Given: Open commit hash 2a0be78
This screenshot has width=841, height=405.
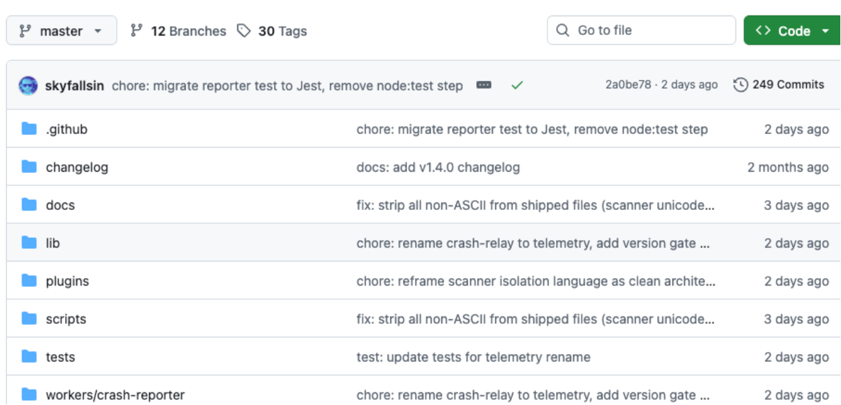Looking at the screenshot, I should click(x=628, y=85).
